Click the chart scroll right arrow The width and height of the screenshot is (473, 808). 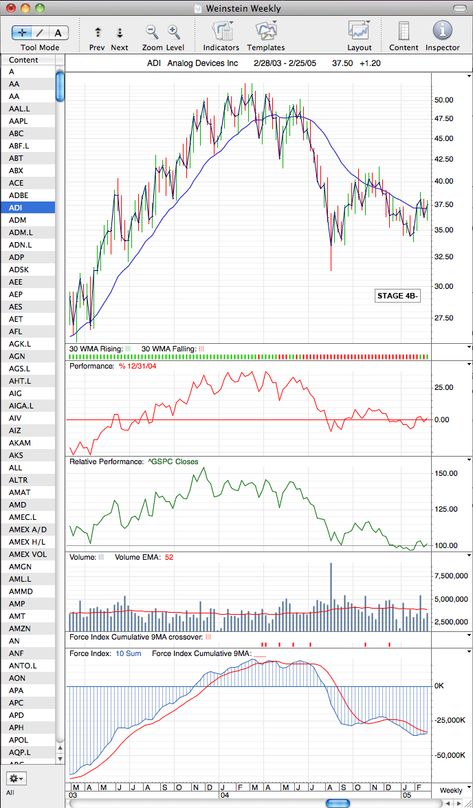[x=460, y=803]
